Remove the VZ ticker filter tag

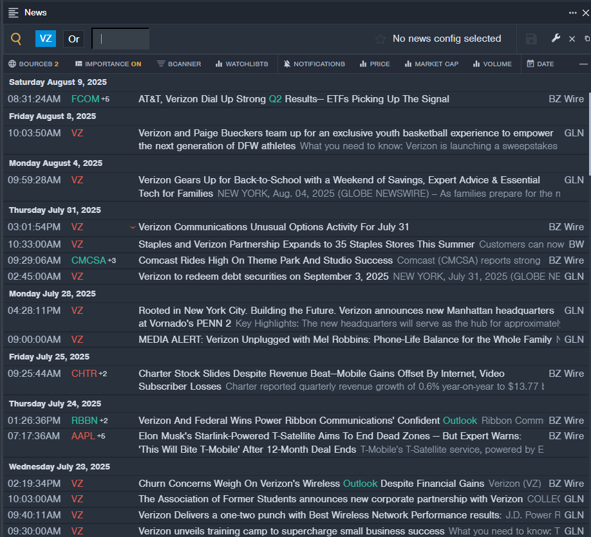46,39
